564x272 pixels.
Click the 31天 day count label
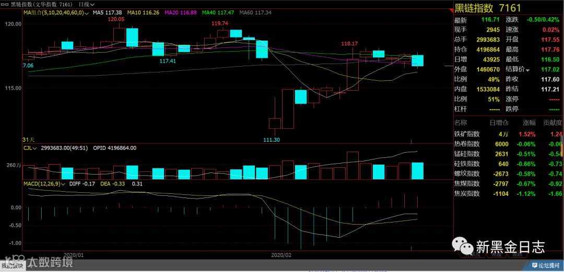27,140
